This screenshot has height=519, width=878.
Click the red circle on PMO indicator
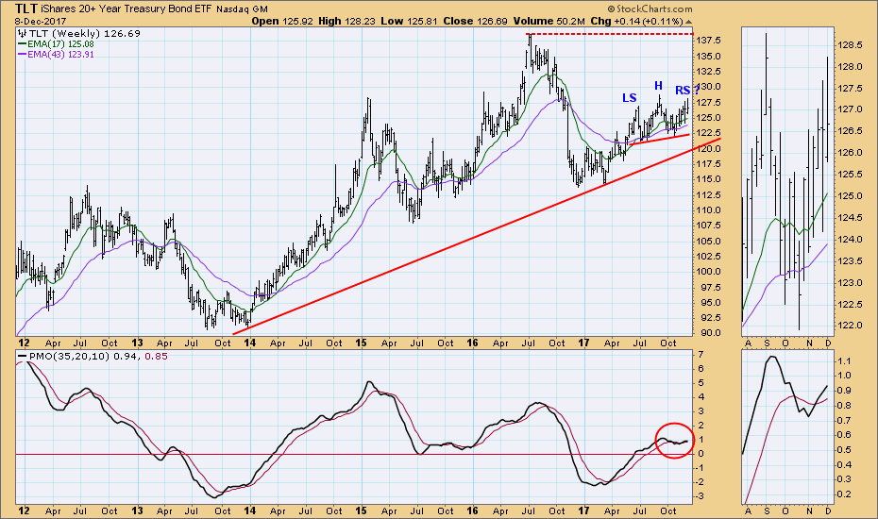tap(674, 441)
